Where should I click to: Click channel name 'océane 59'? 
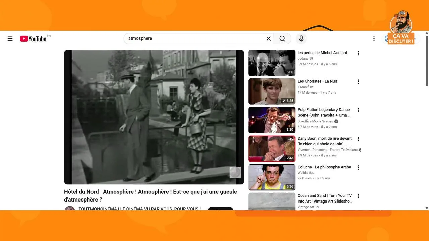tap(305, 58)
